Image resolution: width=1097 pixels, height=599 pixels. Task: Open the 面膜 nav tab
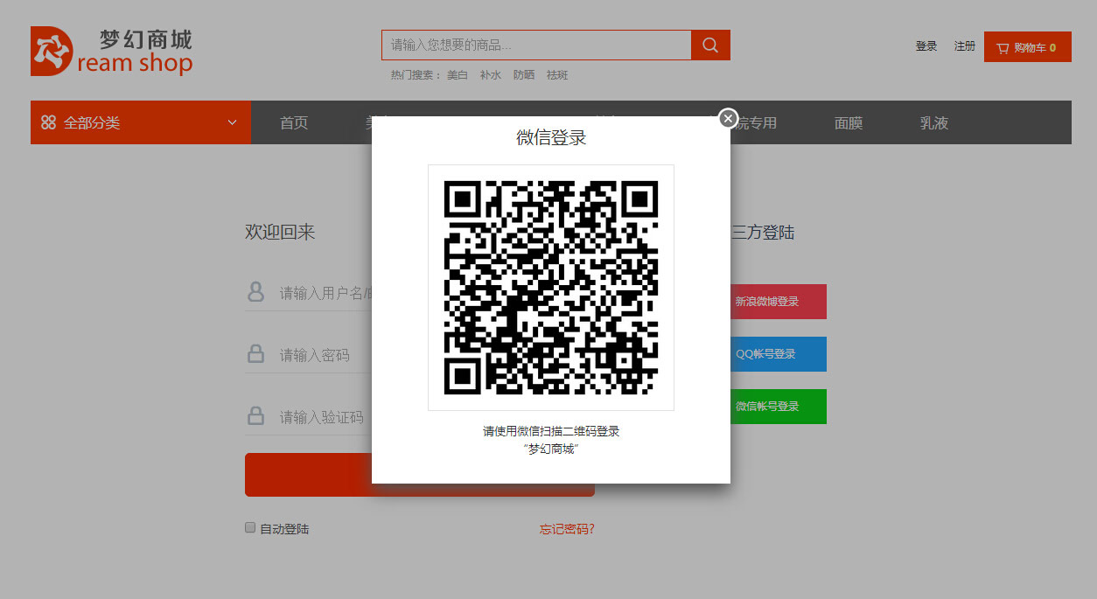click(849, 123)
